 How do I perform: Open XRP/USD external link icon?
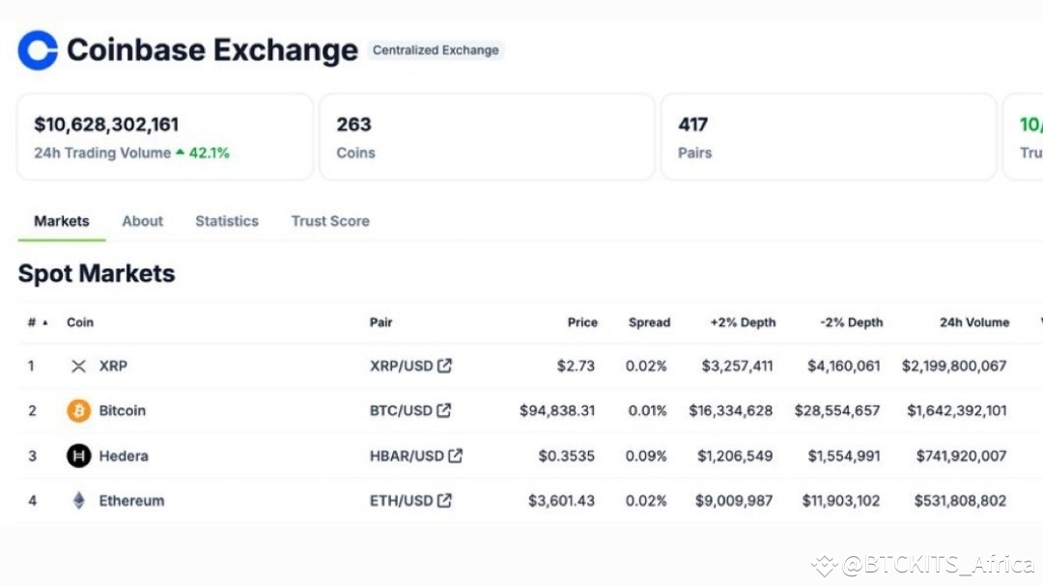[x=444, y=366]
